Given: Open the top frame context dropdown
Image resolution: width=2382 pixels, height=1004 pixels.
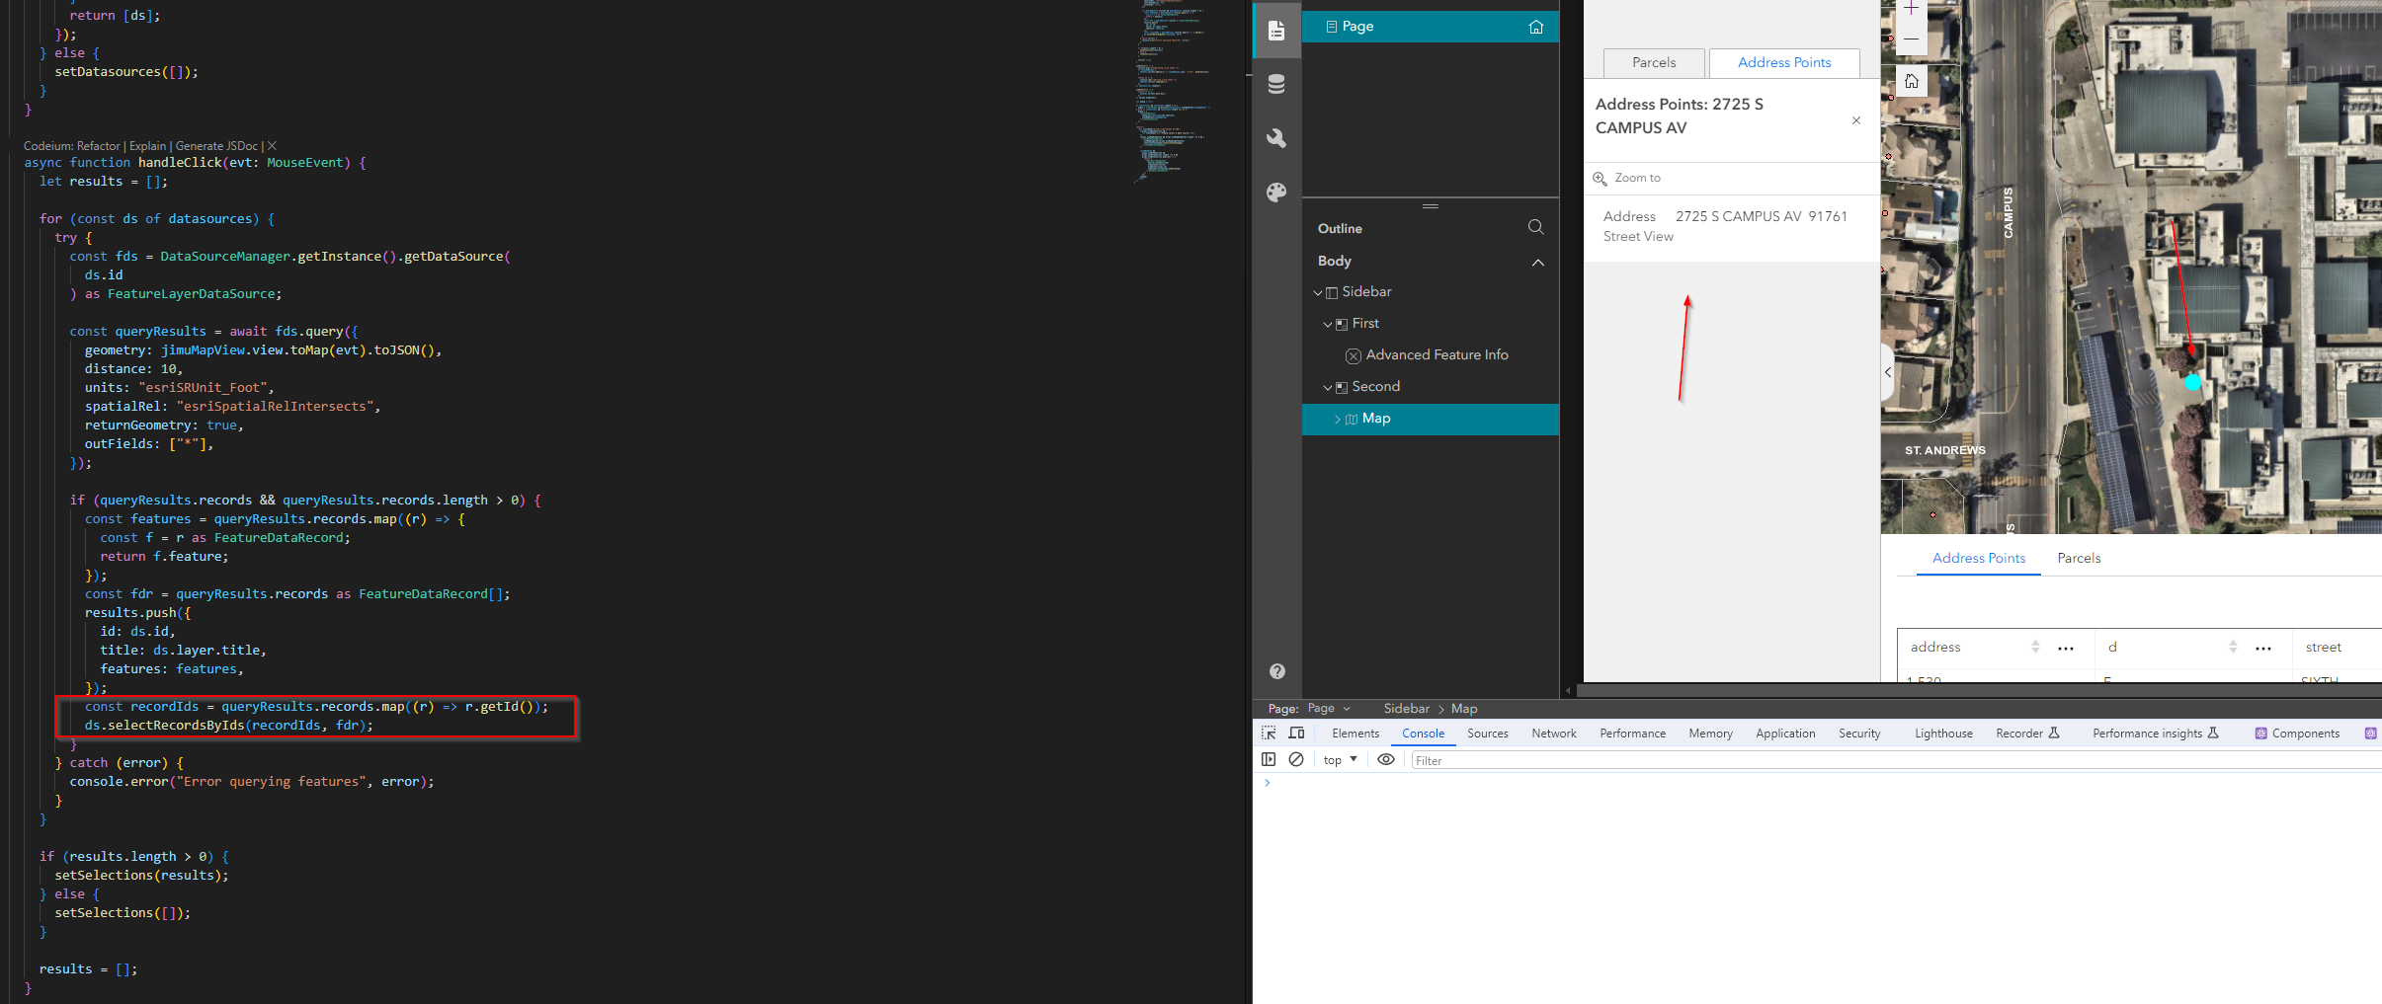Looking at the screenshot, I should click(1339, 759).
